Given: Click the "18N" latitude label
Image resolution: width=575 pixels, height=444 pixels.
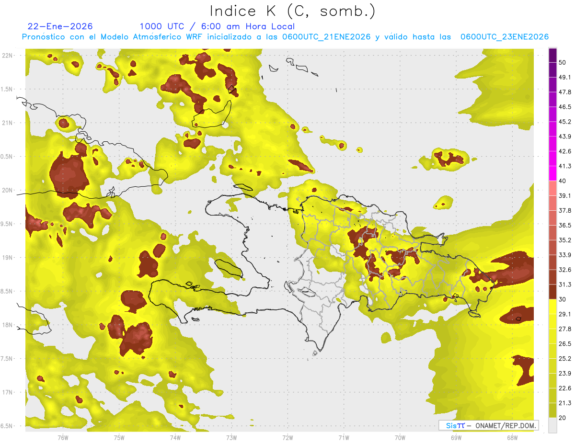Looking at the screenshot, I should click(x=7, y=325).
